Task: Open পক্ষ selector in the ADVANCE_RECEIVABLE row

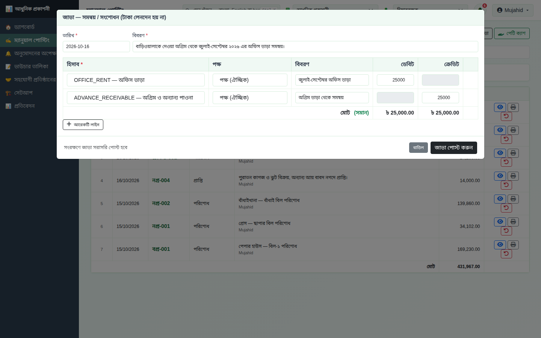Action: coord(250,98)
